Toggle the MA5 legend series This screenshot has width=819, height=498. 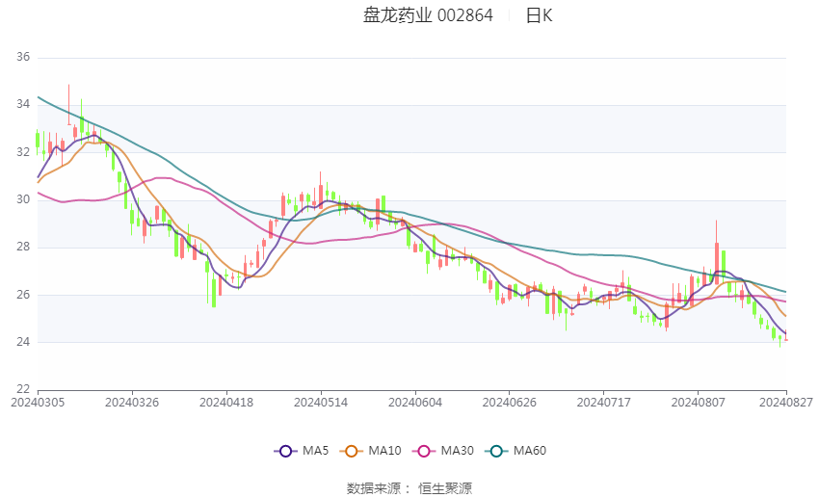(302, 451)
